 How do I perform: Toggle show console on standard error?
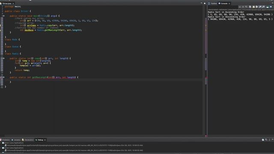pyautogui.click(x=264, y=7)
